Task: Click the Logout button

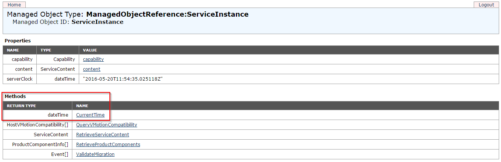Action: click(x=486, y=5)
